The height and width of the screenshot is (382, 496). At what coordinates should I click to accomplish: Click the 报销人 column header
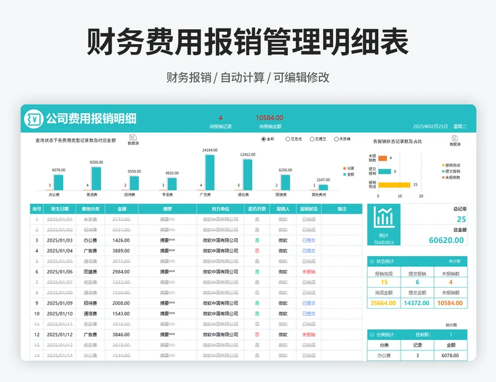coord(283,209)
